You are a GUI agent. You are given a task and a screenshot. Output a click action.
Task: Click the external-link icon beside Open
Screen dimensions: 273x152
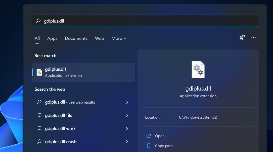[149, 136]
